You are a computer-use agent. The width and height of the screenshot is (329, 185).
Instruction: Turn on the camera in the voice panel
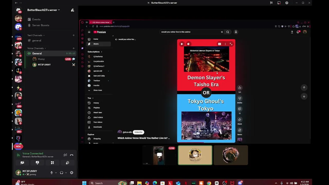(22, 163)
